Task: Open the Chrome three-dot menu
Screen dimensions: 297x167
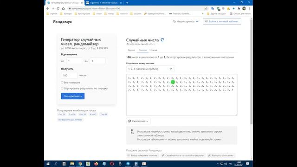Action: [249, 8]
